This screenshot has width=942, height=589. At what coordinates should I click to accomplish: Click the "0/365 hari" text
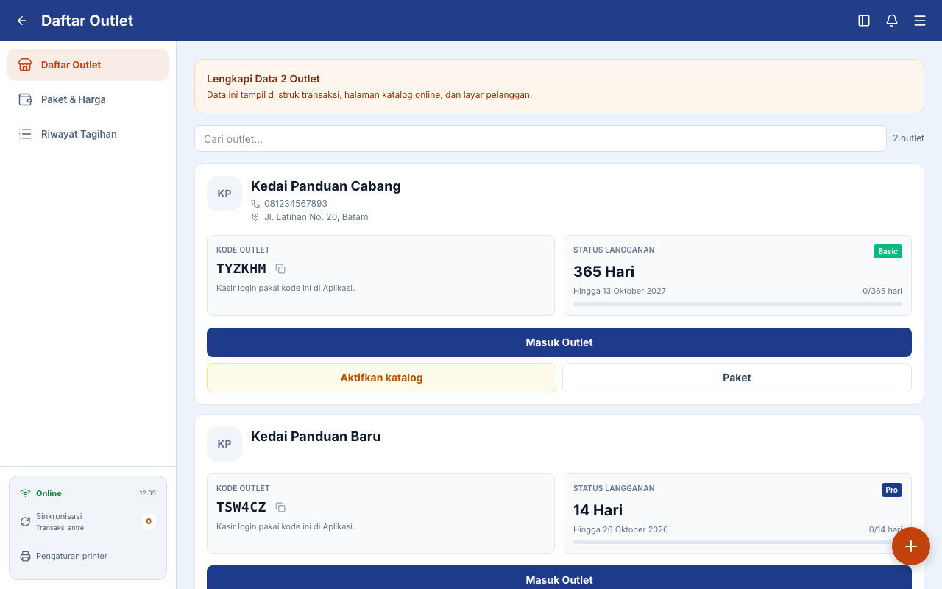(x=882, y=291)
